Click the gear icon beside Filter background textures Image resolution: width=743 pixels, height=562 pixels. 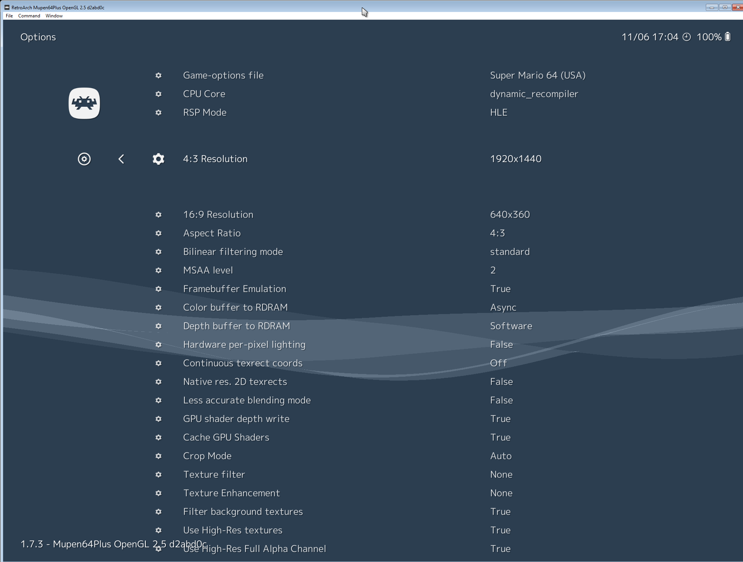pos(158,512)
